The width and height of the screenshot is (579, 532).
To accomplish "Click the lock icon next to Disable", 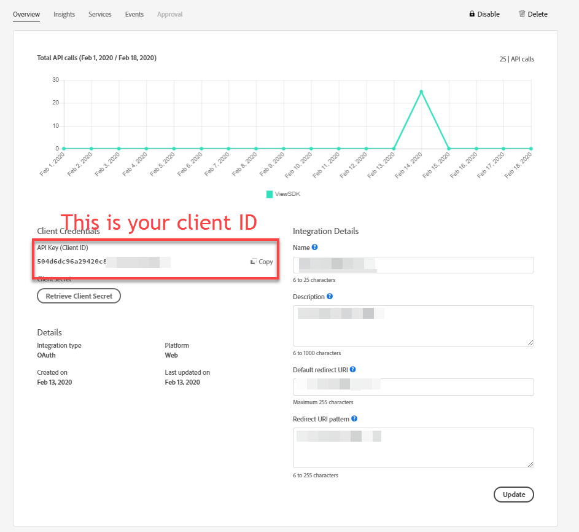I will pos(472,14).
